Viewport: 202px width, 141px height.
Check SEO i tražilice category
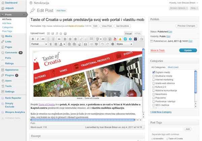[x=154, y=105]
